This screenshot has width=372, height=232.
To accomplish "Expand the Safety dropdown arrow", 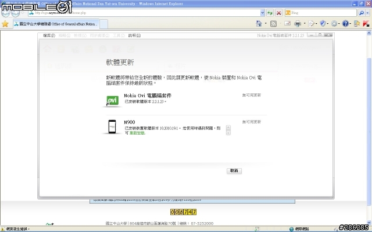I will click(327, 24).
